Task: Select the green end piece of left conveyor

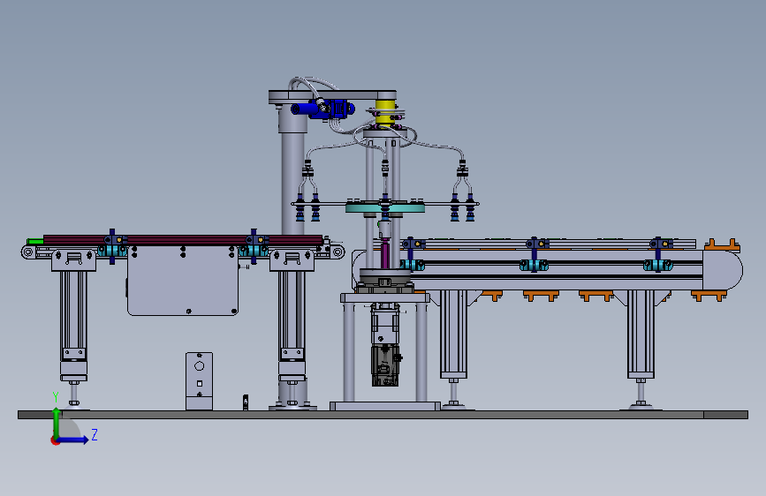Action: 35,241
